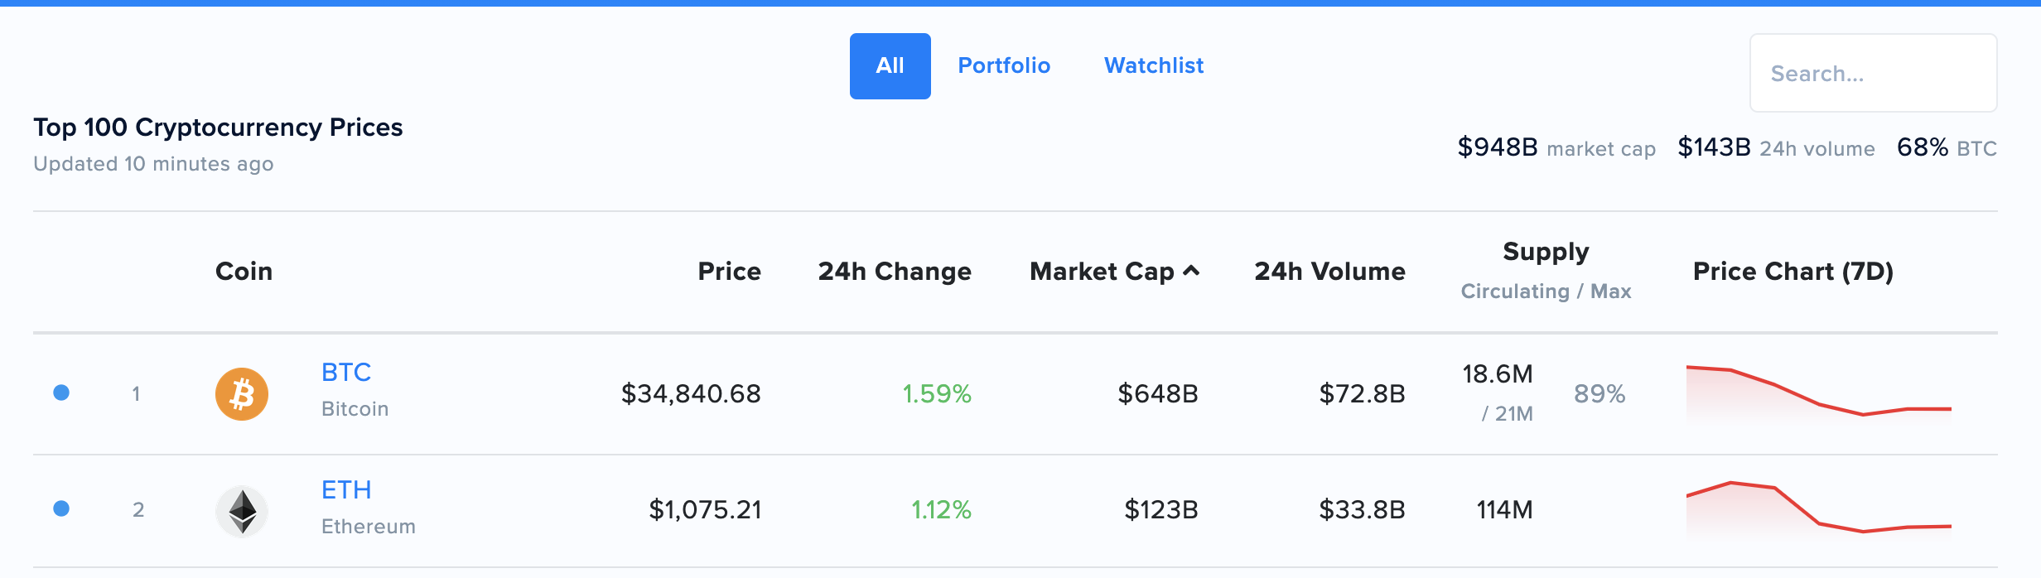Click the Bitcoin orange coin logo
The height and width of the screenshot is (578, 2041).
coord(241,394)
